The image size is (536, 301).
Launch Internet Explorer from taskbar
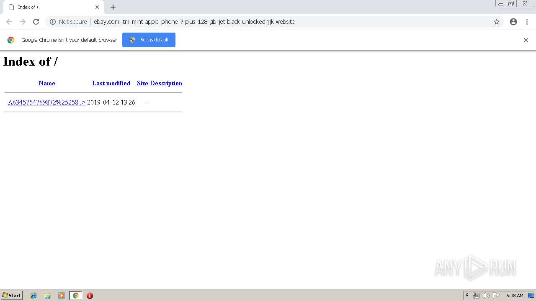(x=33, y=296)
